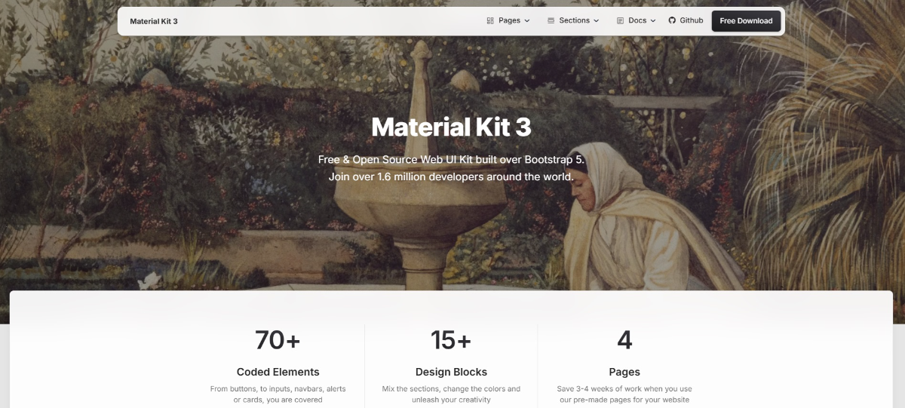Expand the Sections dropdown chevron
Viewport: 905px width, 408px height.
[597, 21]
